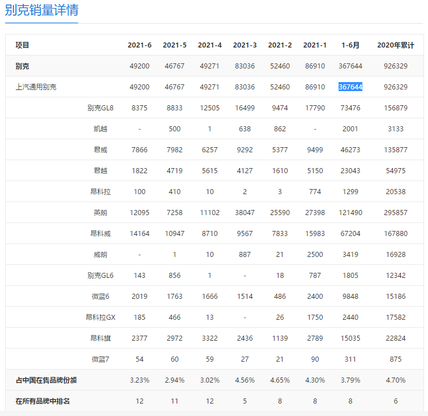Click 微蓝6 2021-6 value 2019
This screenshot has height=416, width=428.
tap(139, 297)
